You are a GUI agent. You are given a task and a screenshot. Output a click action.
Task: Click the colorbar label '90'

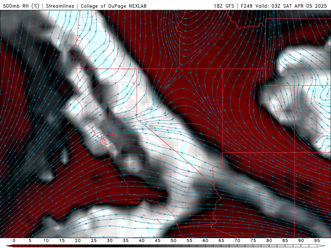[x=301, y=241]
